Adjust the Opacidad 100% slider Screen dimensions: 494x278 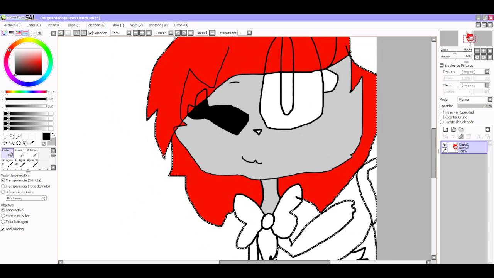coord(475,106)
